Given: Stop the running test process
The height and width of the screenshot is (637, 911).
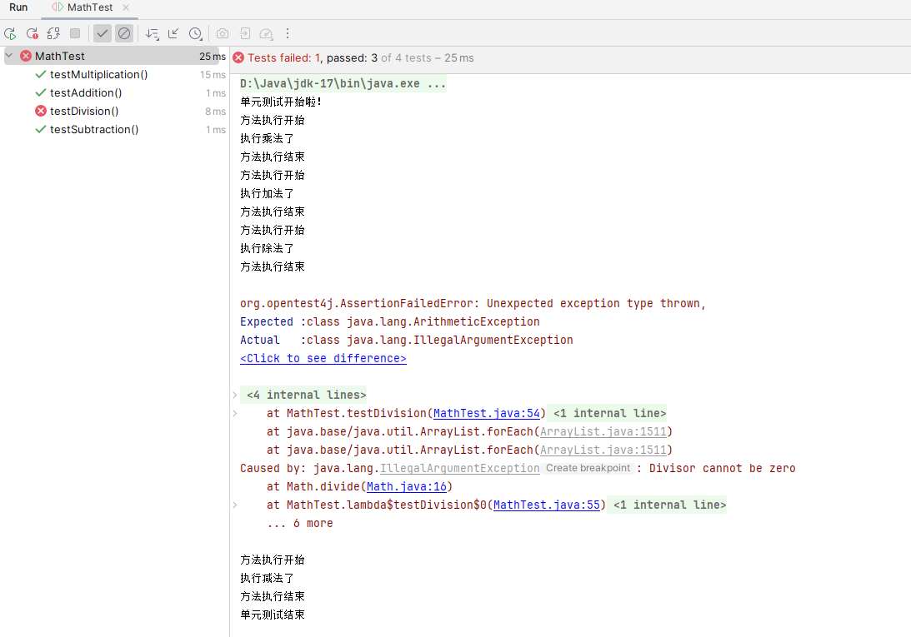Looking at the screenshot, I should pyautogui.click(x=75, y=33).
